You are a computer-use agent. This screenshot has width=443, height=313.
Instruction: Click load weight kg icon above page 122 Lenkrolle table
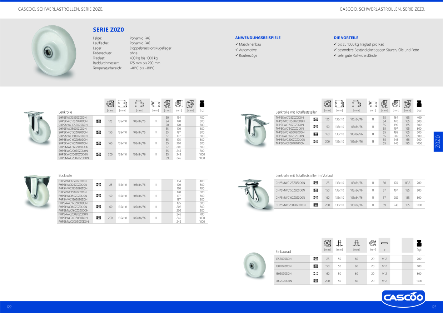[202, 104]
